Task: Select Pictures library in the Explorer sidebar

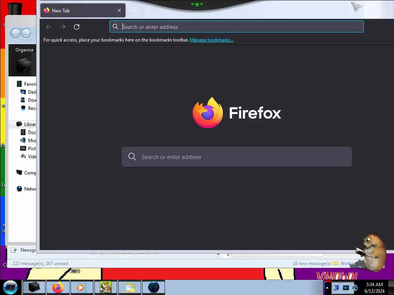Action: click(28, 149)
